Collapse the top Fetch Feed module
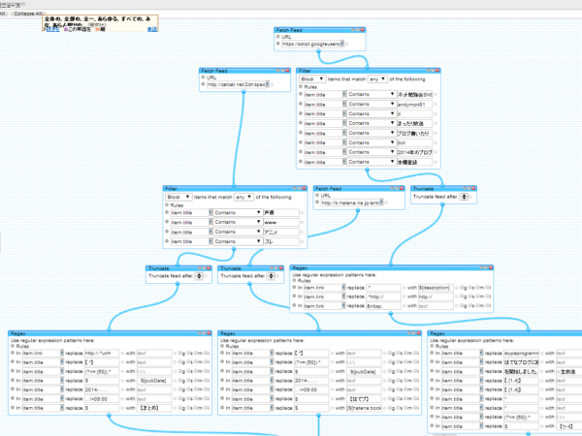The image size is (582, 436). 358,30
